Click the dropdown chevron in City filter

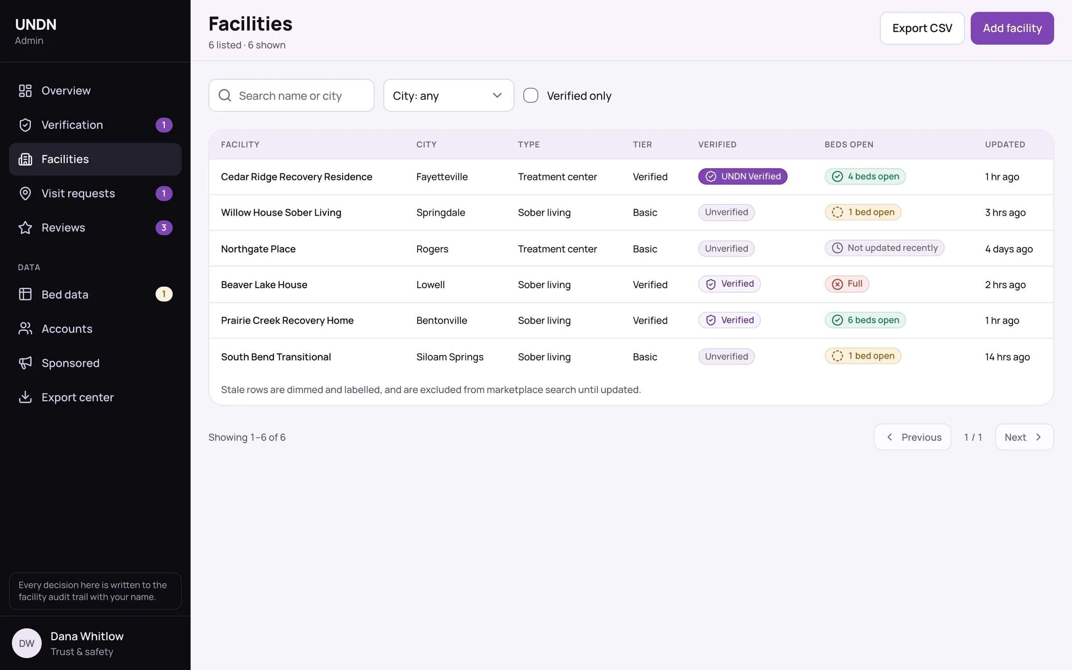pos(497,96)
